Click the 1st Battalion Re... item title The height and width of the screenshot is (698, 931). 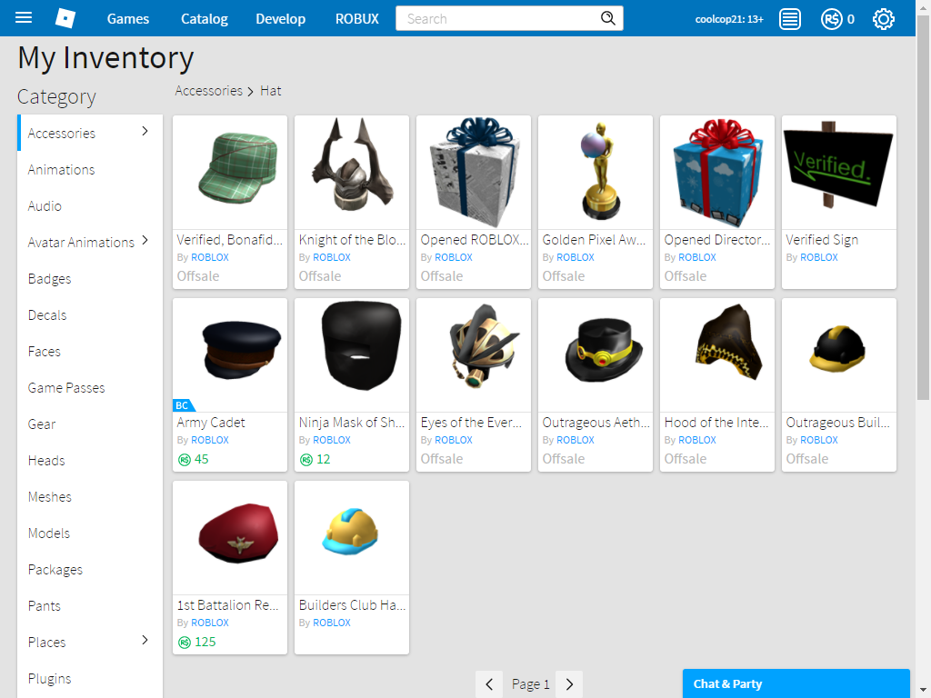tap(227, 605)
